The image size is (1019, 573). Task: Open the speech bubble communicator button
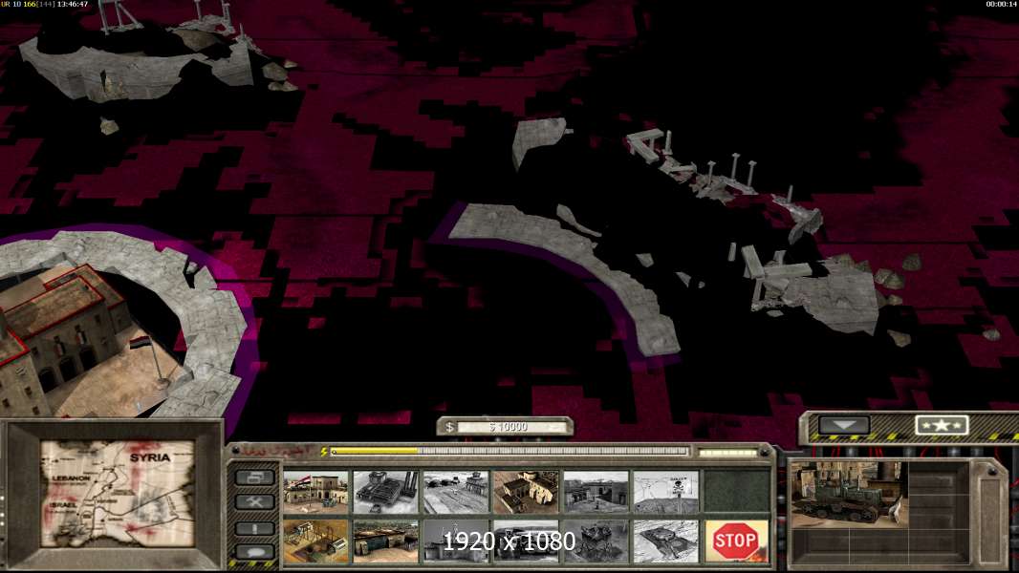point(254,552)
